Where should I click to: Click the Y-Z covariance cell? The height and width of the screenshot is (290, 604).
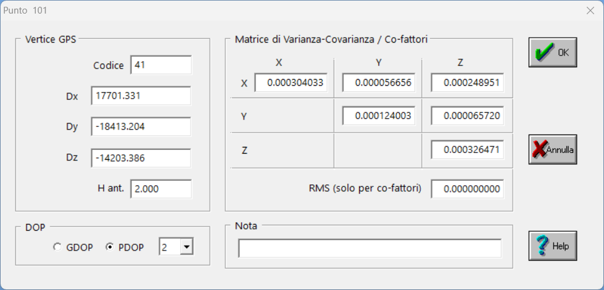click(467, 115)
